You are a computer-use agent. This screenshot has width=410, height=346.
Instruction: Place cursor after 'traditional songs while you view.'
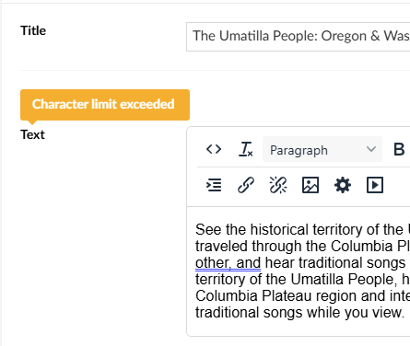click(x=404, y=313)
